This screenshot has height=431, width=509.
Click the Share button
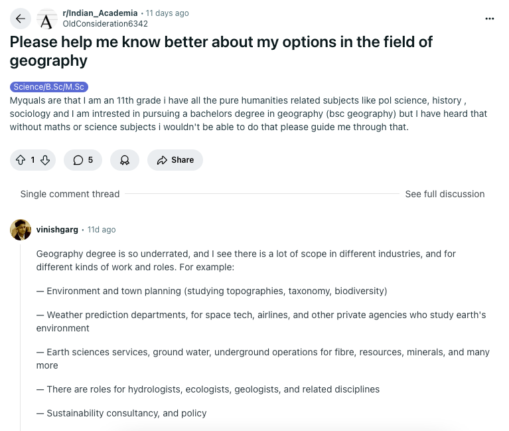(175, 160)
